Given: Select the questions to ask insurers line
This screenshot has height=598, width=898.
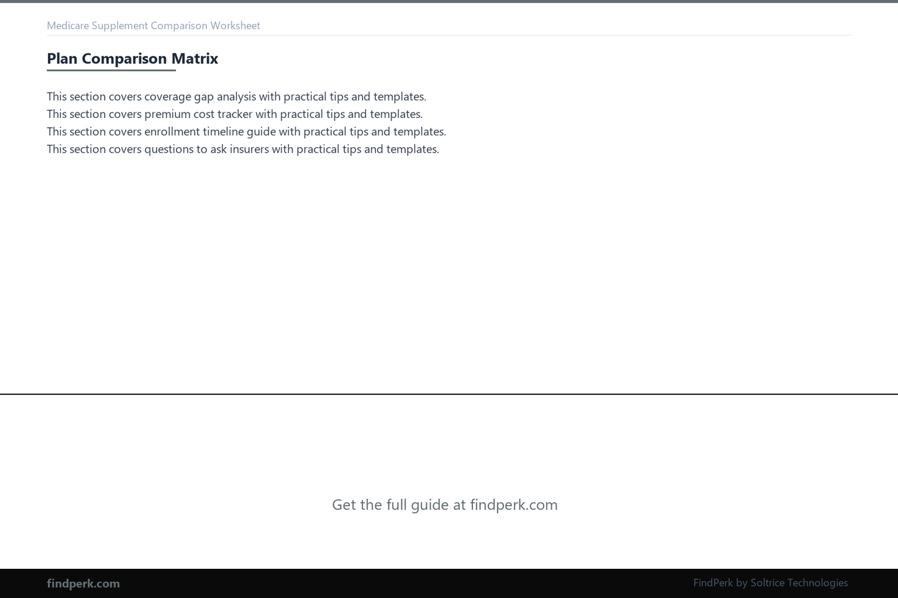Looking at the screenshot, I should tap(242, 148).
